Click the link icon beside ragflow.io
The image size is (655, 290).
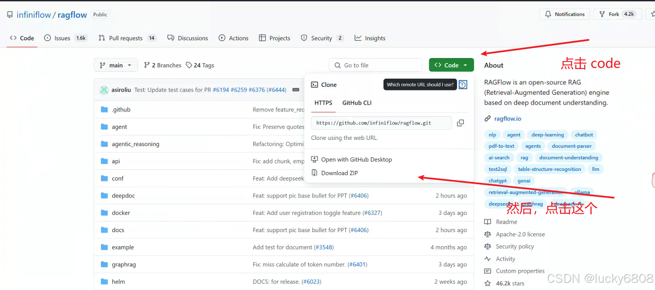click(x=488, y=119)
